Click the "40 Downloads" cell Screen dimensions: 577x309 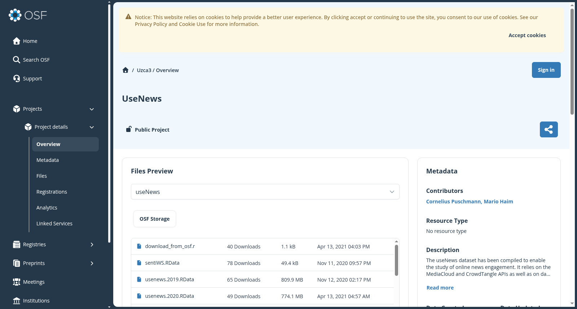click(244, 247)
